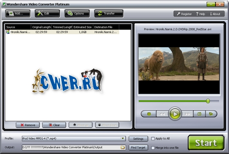Click the Trimmed Length column header
The width and height of the screenshot is (229, 154).
[x=62, y=27]
